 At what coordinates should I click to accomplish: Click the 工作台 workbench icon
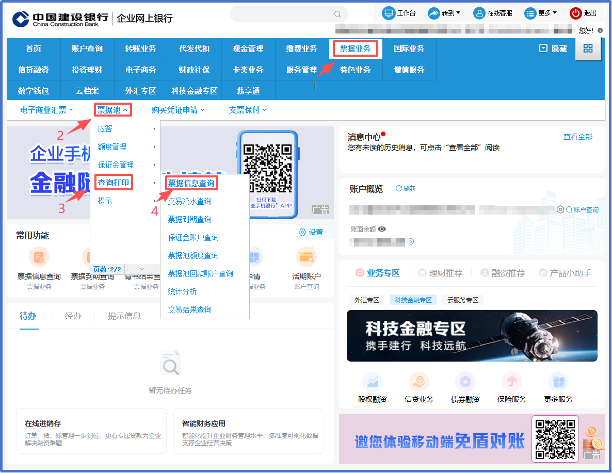click(x=388, y=13)
